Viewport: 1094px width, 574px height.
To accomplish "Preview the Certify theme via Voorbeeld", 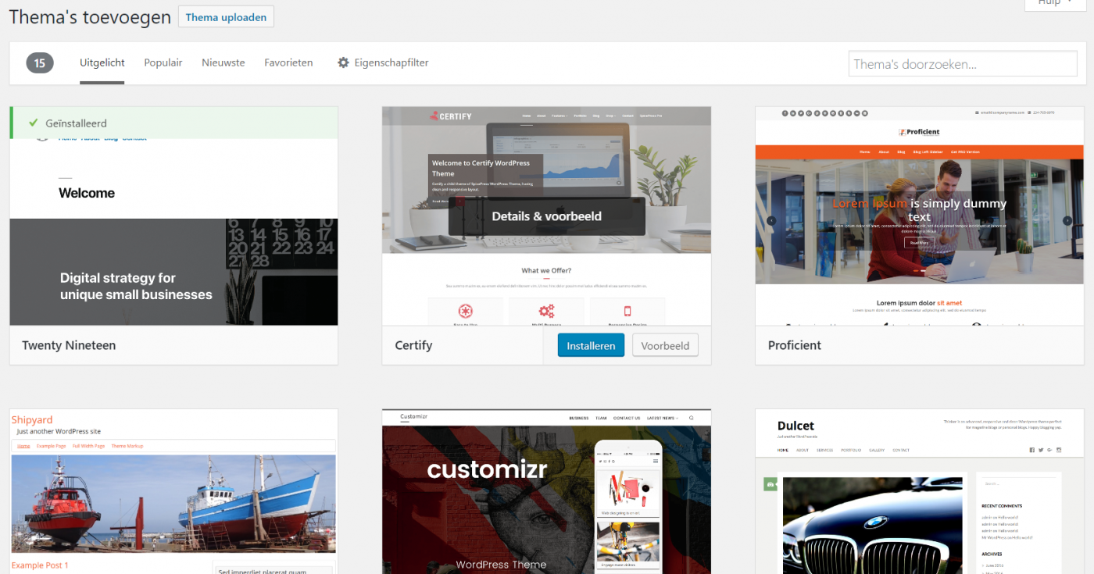I will 665,345.
